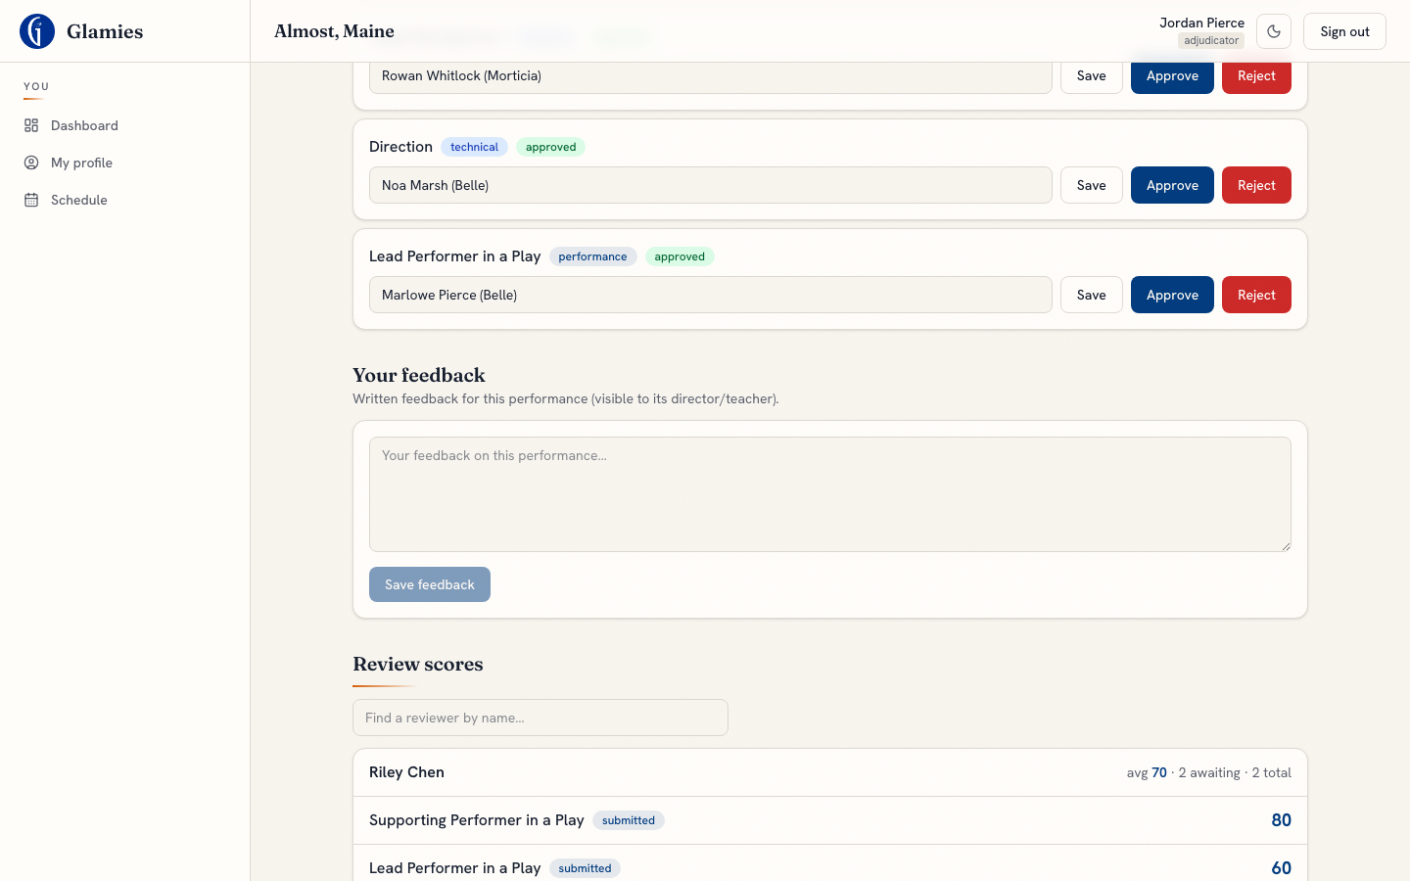Reject the Rowan Whitlock (Morticia) nomination

pyautogui.click(x=1256, y=78)
